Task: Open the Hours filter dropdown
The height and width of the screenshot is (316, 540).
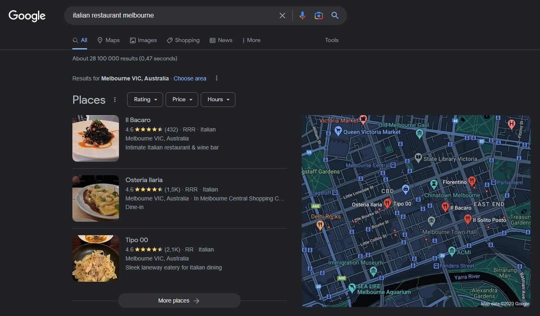Action: click(218, 100)
